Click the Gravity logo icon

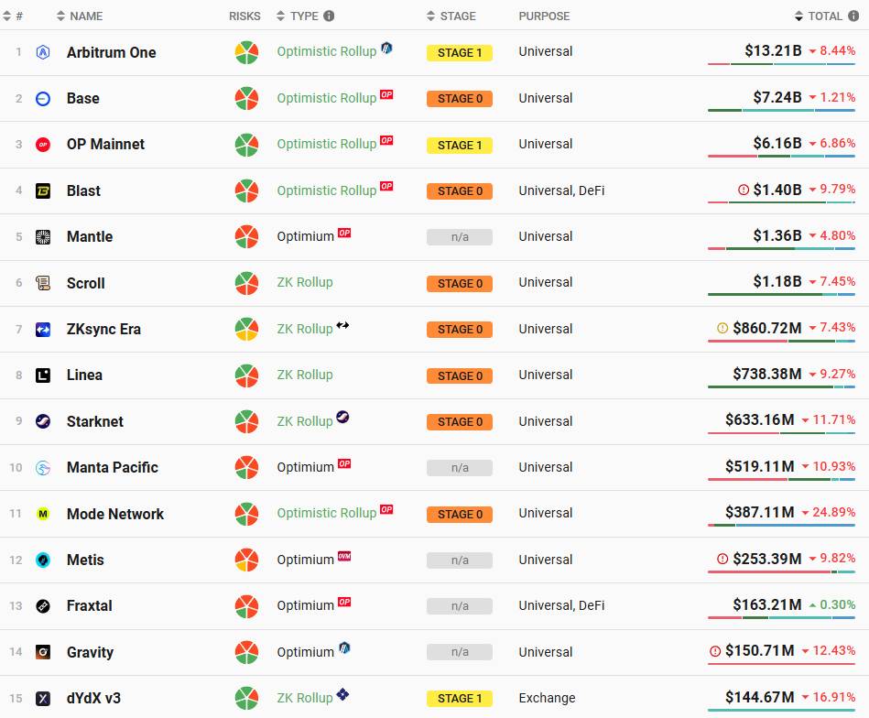click(43, 652)
